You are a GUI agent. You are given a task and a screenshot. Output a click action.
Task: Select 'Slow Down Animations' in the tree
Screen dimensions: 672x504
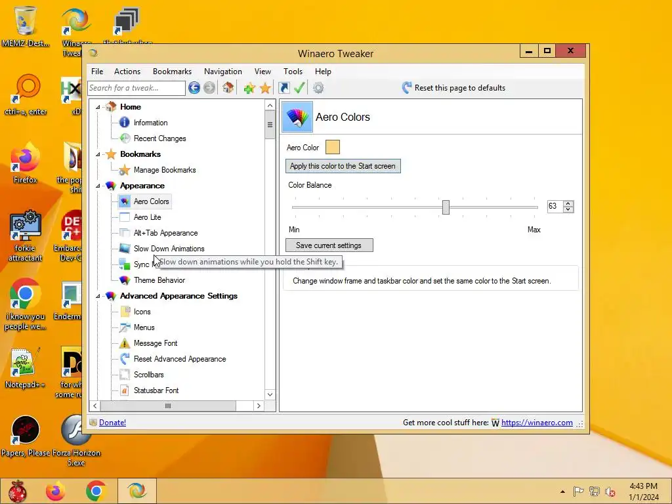click(x=169, y=249)
